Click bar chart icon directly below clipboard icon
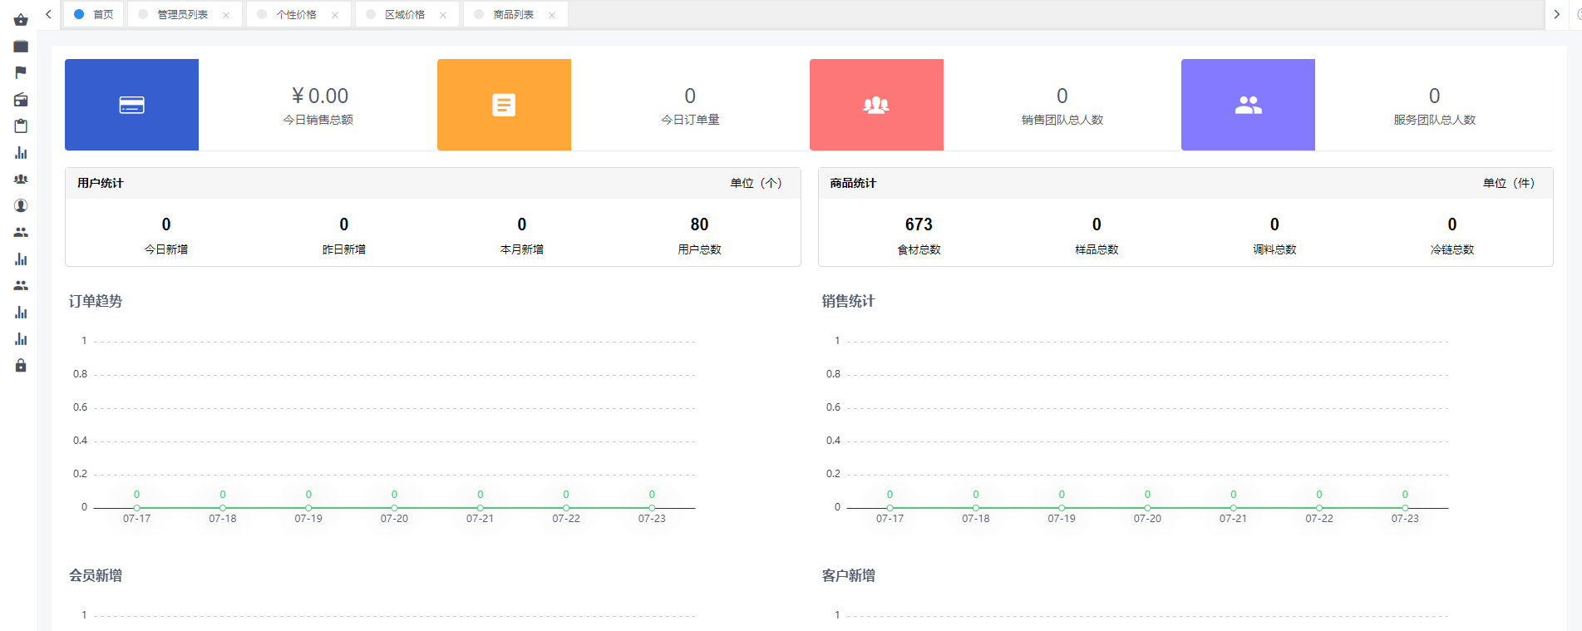The width and height of the screenshot is (1582, 631). click(x=21, y=153)
